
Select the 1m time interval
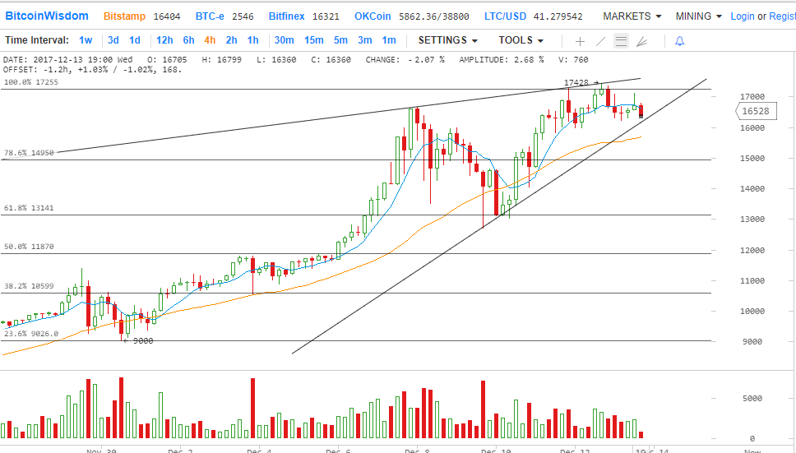click(388, 40)
